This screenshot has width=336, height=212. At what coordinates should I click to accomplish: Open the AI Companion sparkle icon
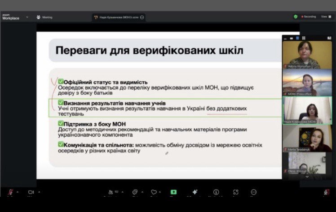click(195, 192)
